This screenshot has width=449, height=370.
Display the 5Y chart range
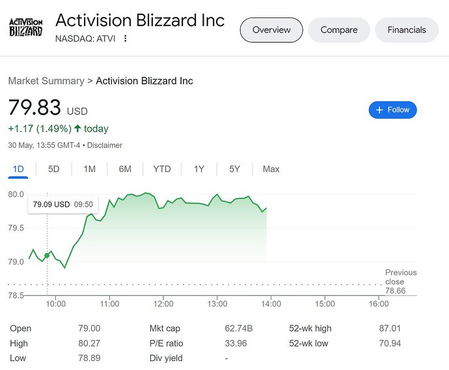point(234,169)
